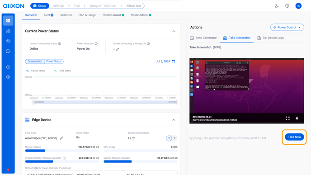Open the devices list sidebar icon

8,21
